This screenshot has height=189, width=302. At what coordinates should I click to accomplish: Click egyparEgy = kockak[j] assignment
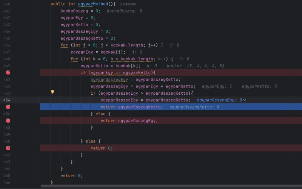click(98, 52)
